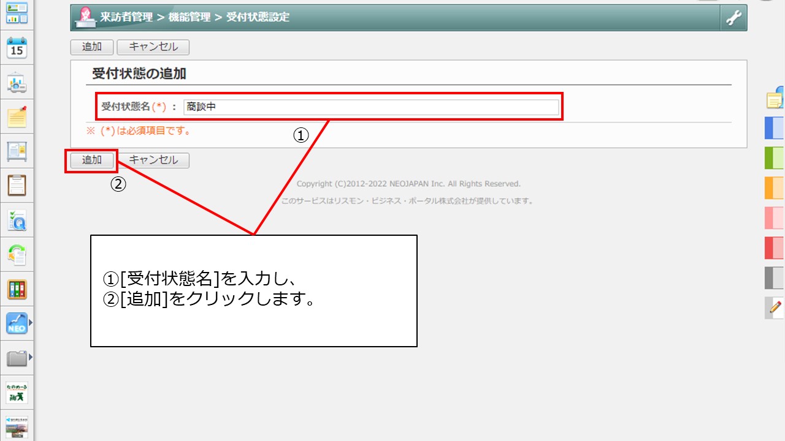Screen dimensions: 785x441
Task: Click the wrench settings icon in the header
Action: point(733,18)
